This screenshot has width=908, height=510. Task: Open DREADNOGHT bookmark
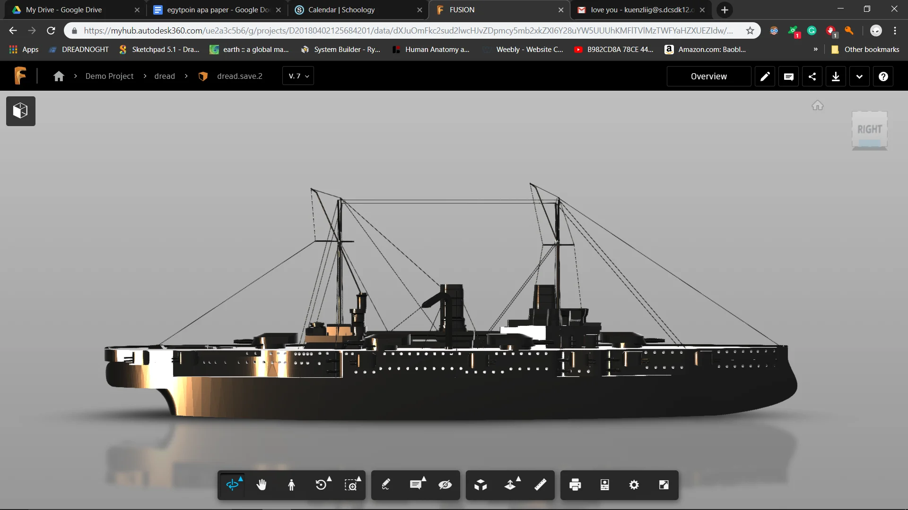tap(79, 50)
